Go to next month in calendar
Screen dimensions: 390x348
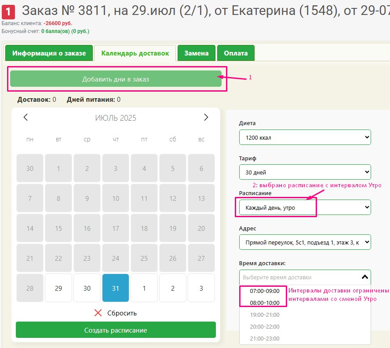[206, 117]
